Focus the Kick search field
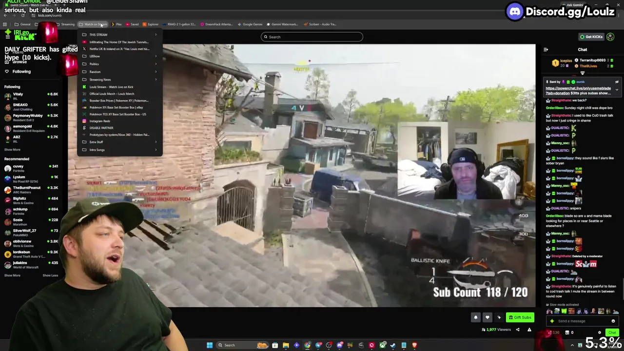Screen dimensions: 624x351 click(312, 37)
